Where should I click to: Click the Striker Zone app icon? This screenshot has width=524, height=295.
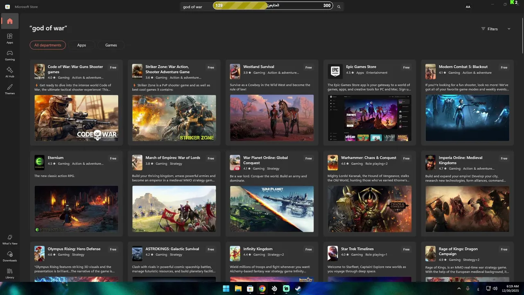click(137, 71)
